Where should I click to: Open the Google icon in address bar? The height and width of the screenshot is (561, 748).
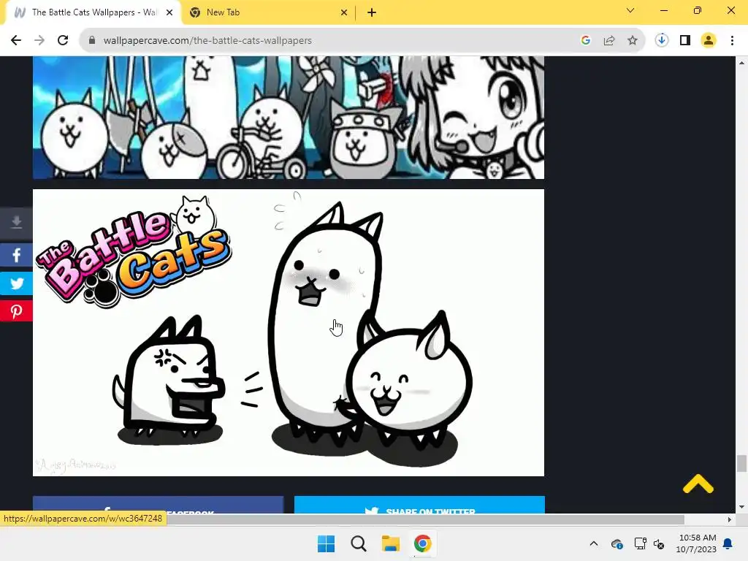point(586,41)
